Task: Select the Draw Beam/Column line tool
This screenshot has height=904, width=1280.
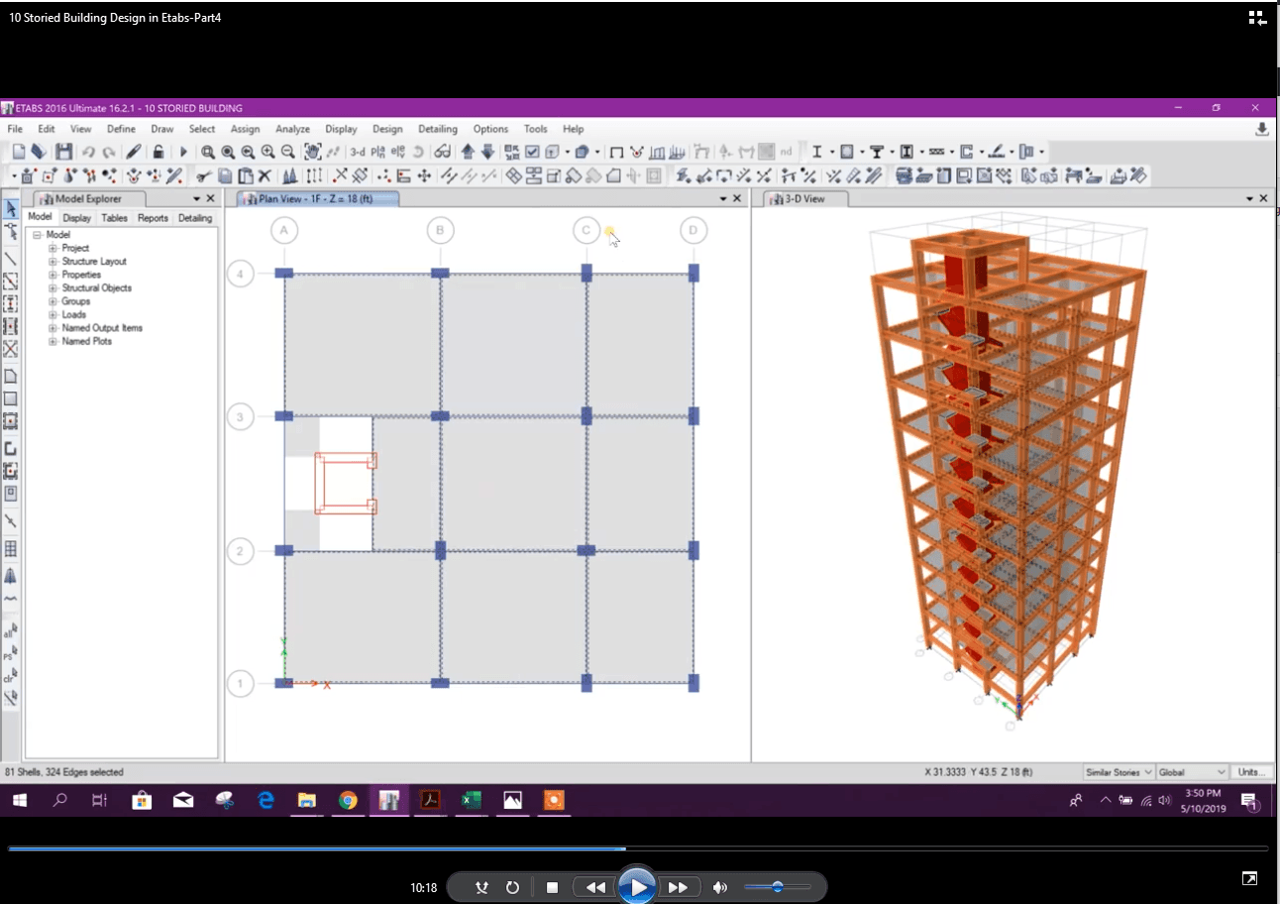Action: pos(11,259)
